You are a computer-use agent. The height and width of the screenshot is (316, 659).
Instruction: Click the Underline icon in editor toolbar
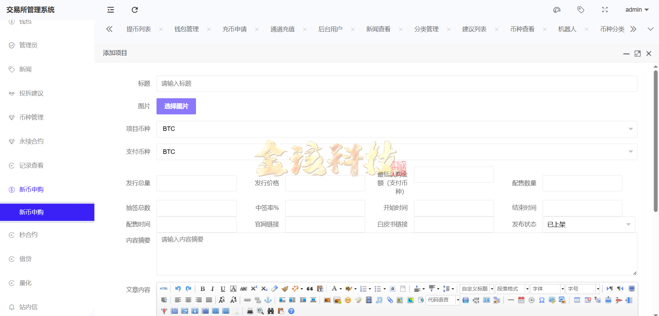tap(223, 289)
